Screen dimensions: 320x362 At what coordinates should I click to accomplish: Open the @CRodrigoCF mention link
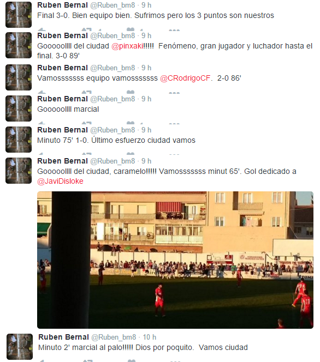(x=185, y=78)
